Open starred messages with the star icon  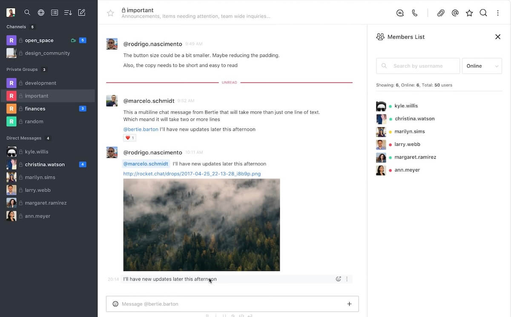click(469, 13)
